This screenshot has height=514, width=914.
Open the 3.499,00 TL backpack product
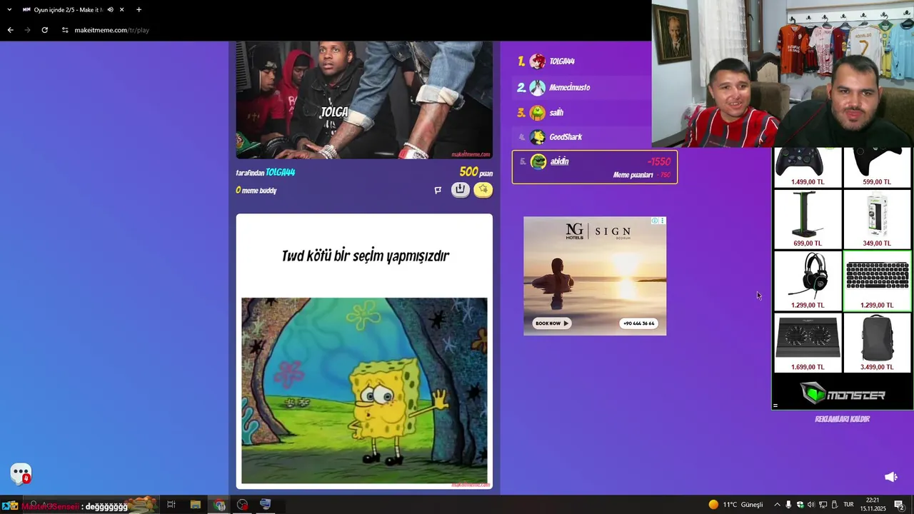coord(877,343)
